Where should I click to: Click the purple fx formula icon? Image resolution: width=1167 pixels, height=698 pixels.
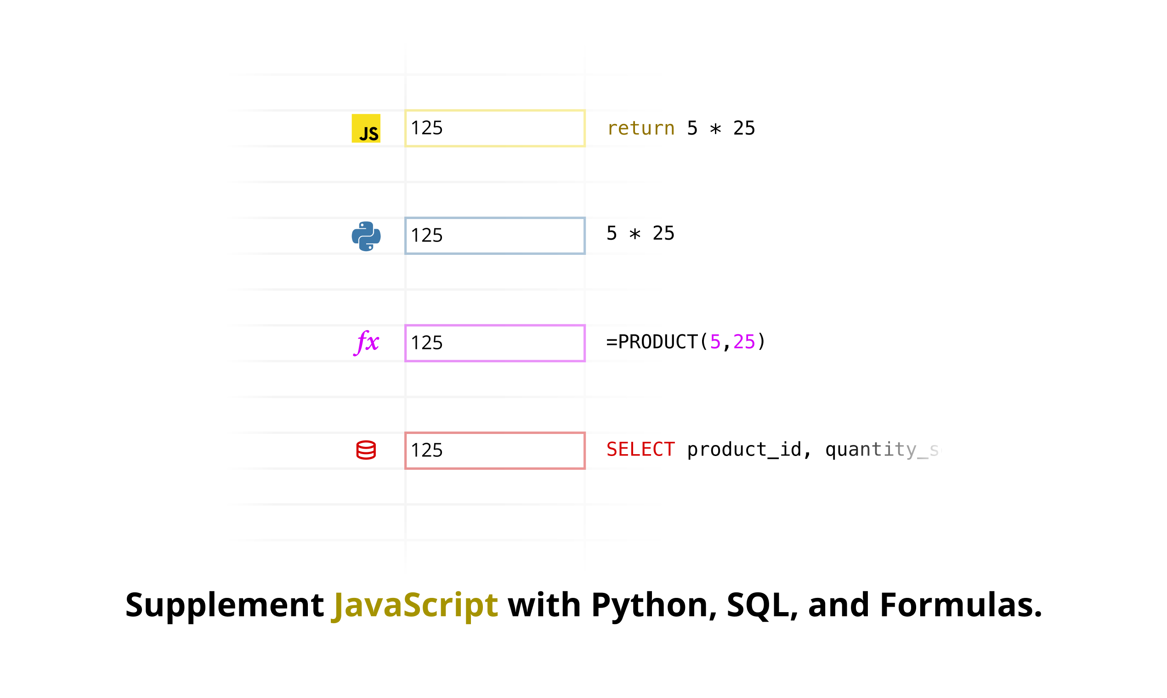(366, 343)
